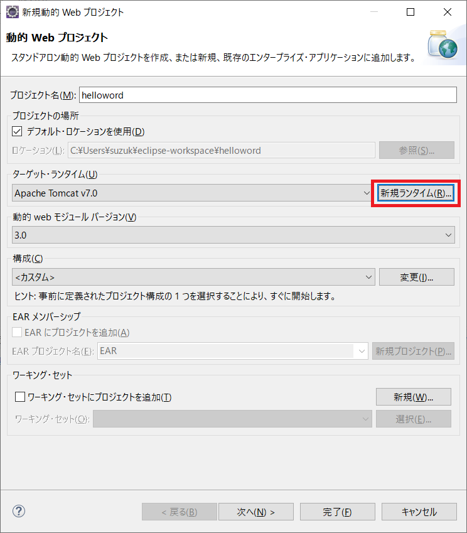Click the 完了(F) button
The width and height of the screenshot is (467, 533).
pyautogui.click(x=338, y=512)
